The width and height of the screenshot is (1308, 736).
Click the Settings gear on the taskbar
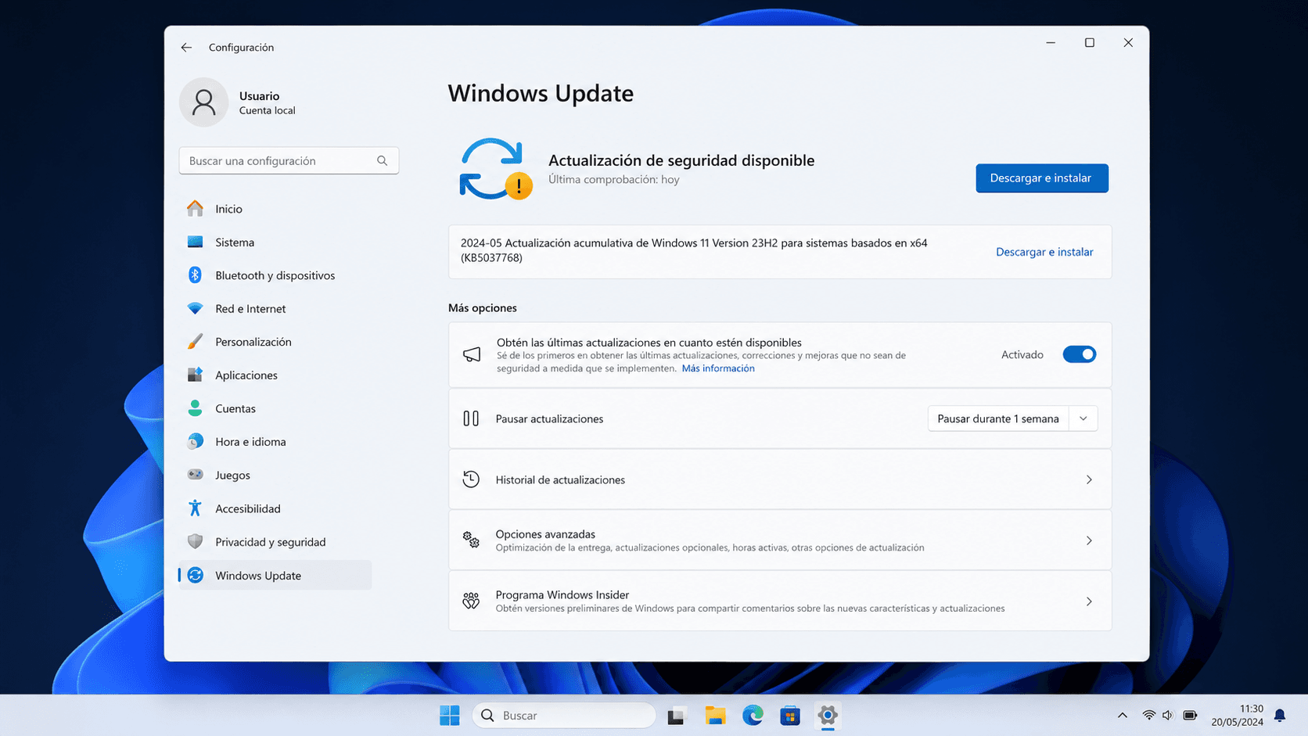pos(828,715)
